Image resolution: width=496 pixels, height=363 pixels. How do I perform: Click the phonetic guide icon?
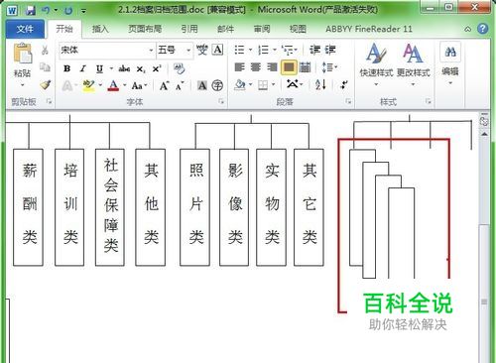pos(202,50)
